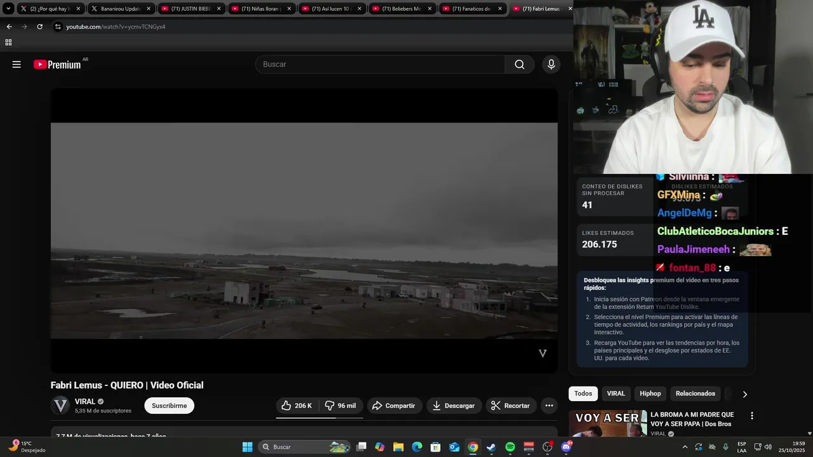The height and width of the screenshot is (457, 813).
Task: Close the Fanaticos de tab
Action: click(500, 9)
